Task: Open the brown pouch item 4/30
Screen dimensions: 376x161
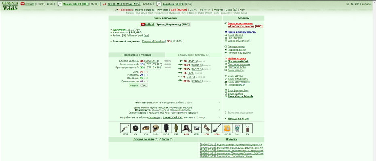Action: tap(207, 128)
